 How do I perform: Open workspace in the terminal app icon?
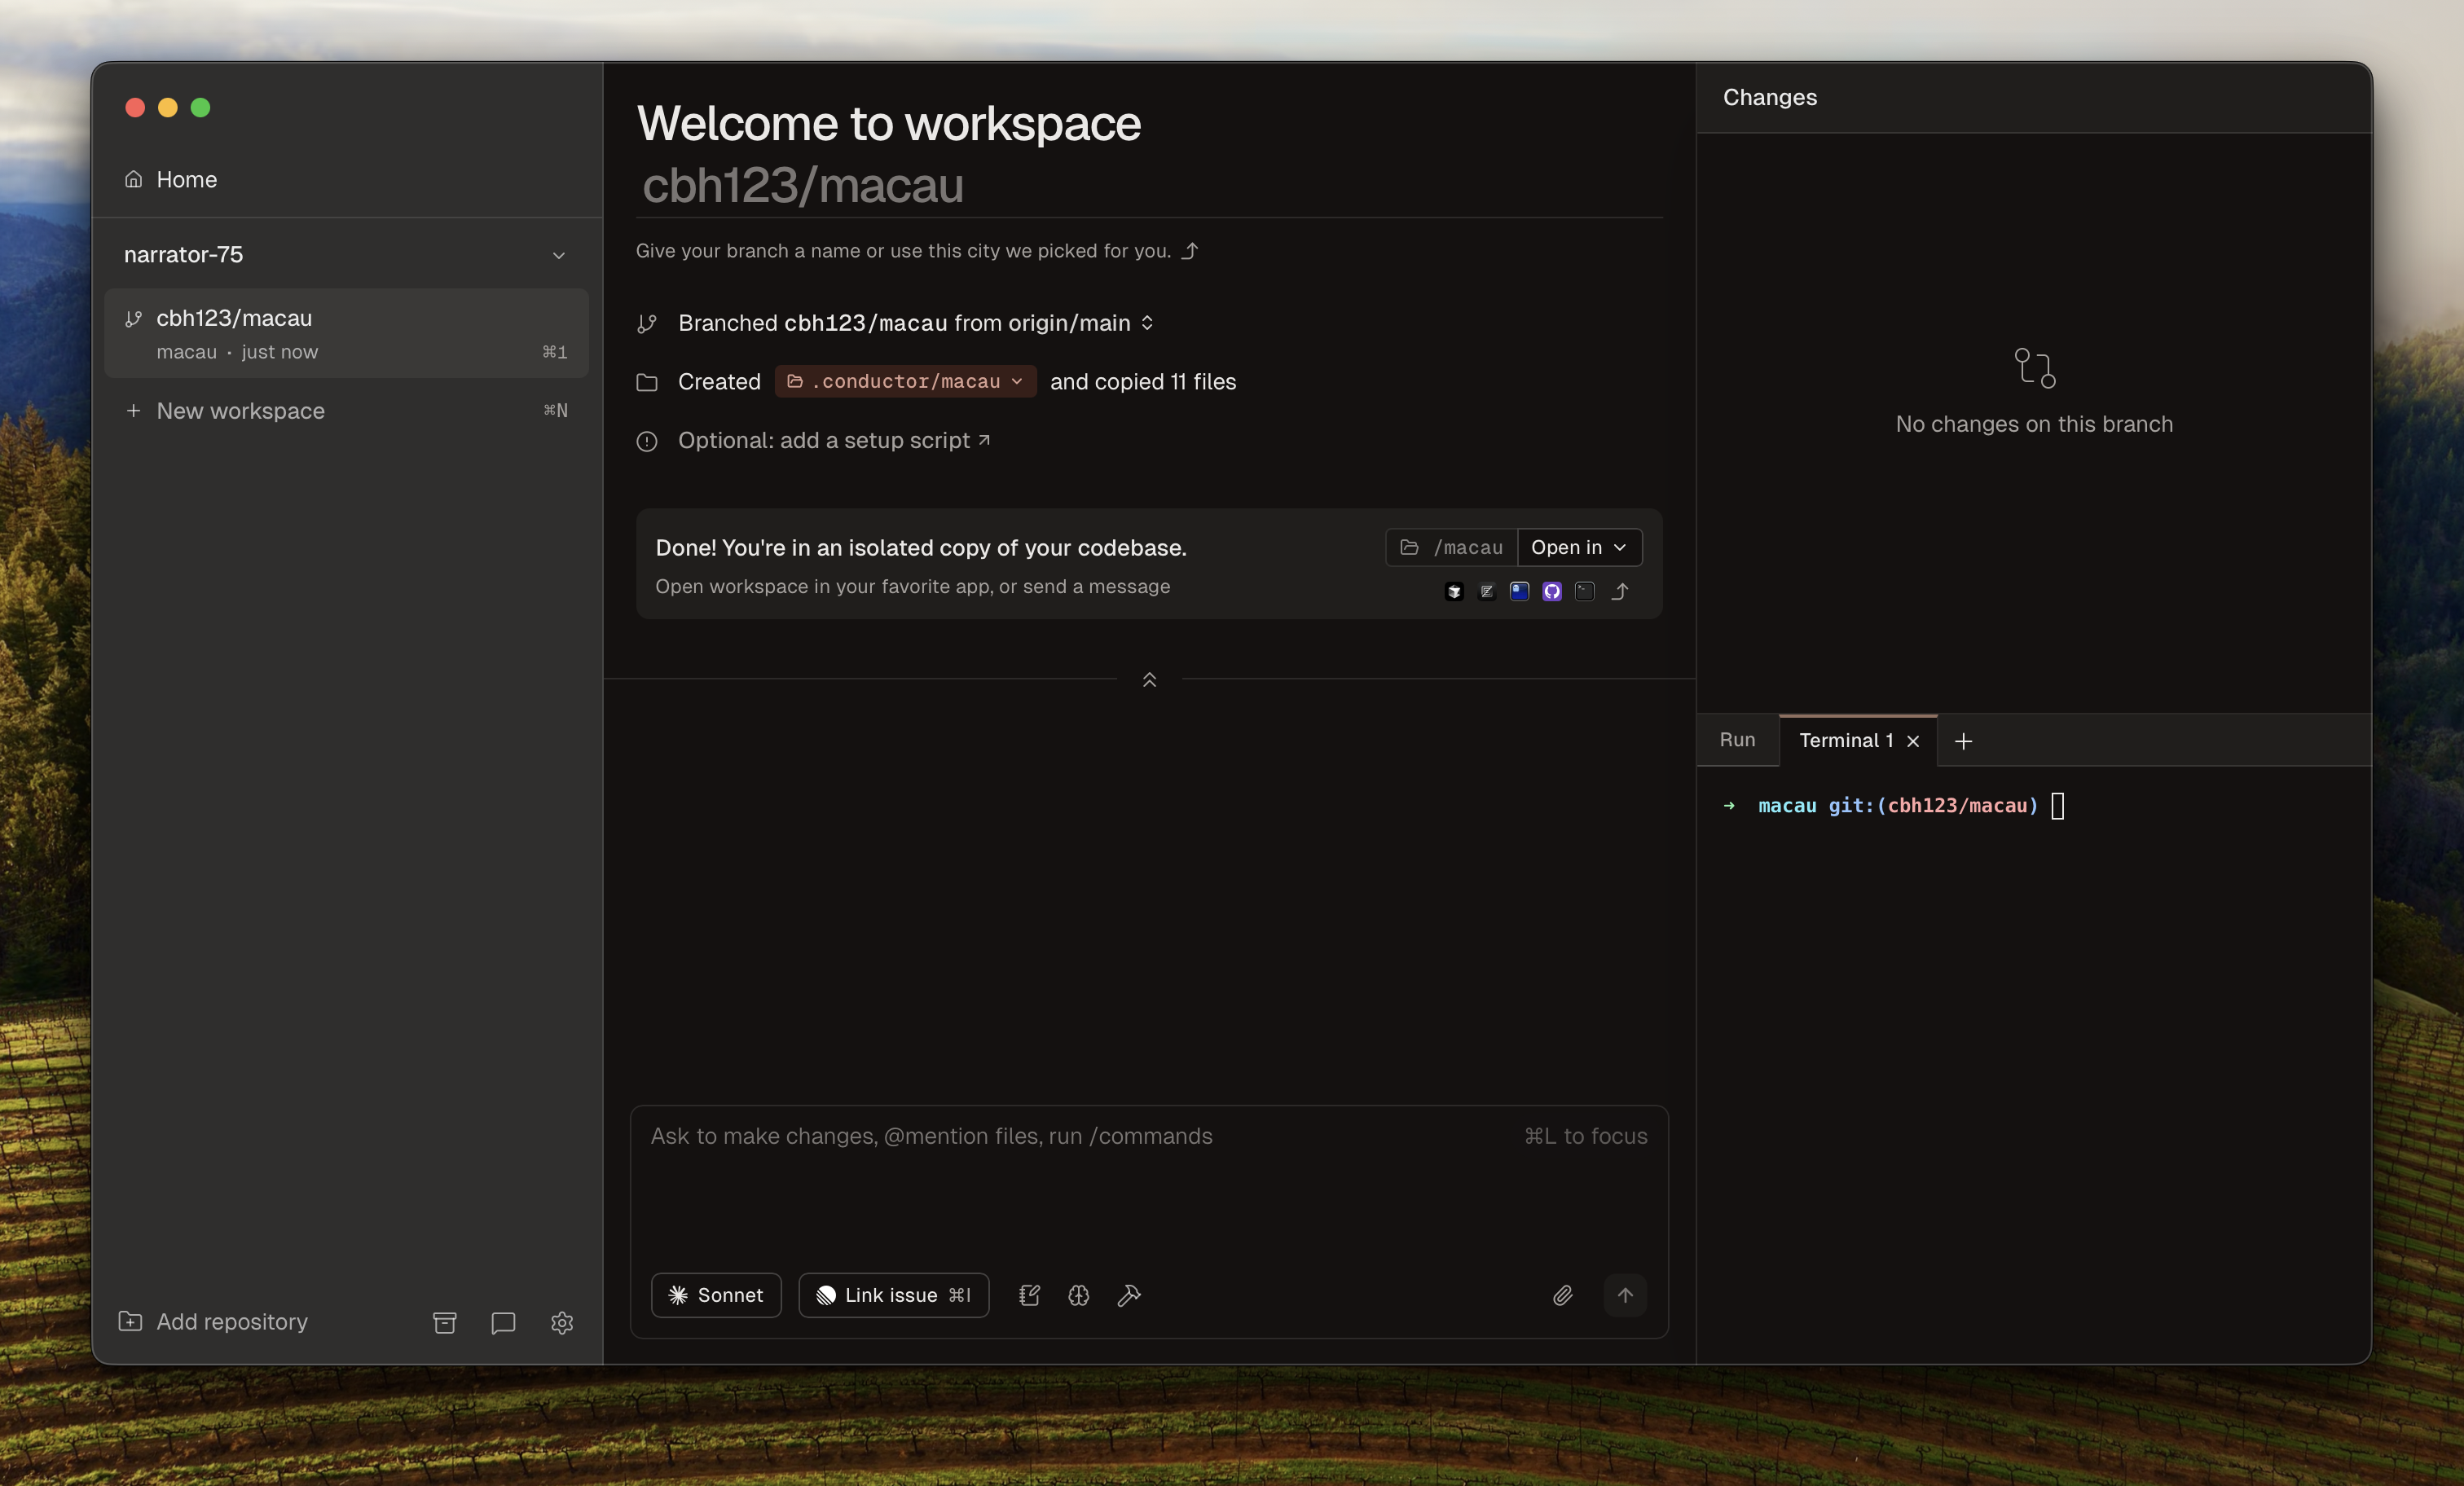click(x=1584, y=591)
